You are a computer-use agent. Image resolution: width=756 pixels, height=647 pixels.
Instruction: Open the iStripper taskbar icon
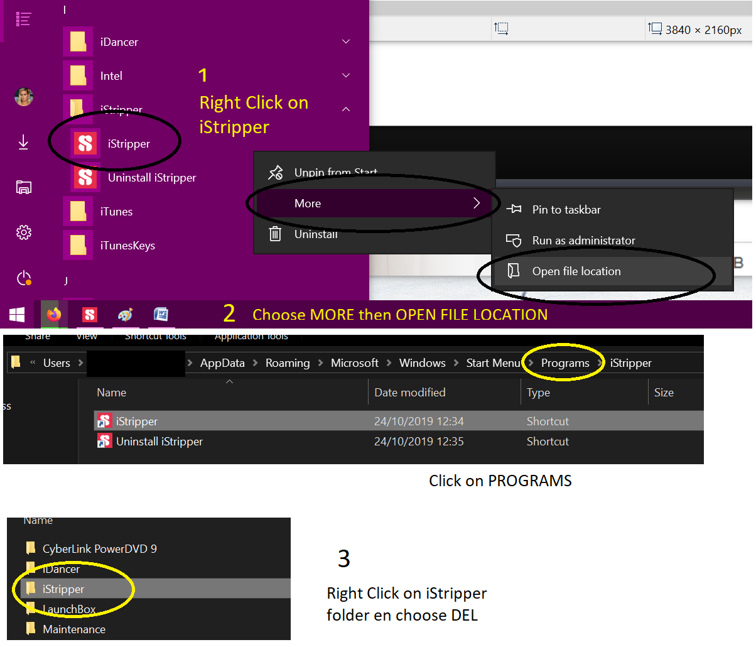tap(90, 315)
